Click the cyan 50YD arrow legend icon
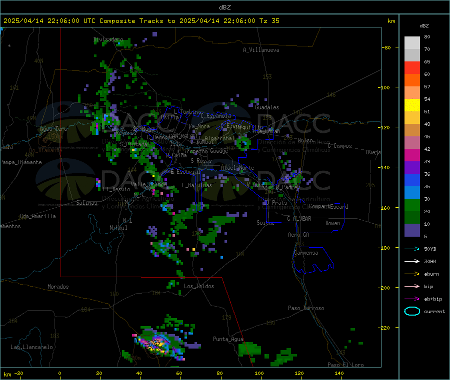450x380 pixels. [x=412, y=249]
